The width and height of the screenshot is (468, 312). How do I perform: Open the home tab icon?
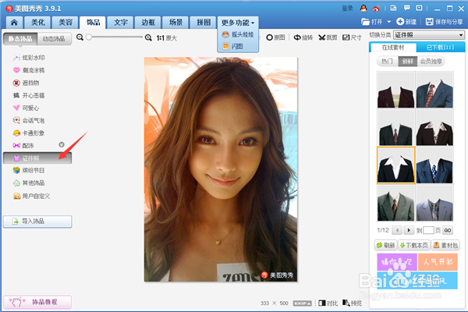pyautogui.click(x=14, y=23)
